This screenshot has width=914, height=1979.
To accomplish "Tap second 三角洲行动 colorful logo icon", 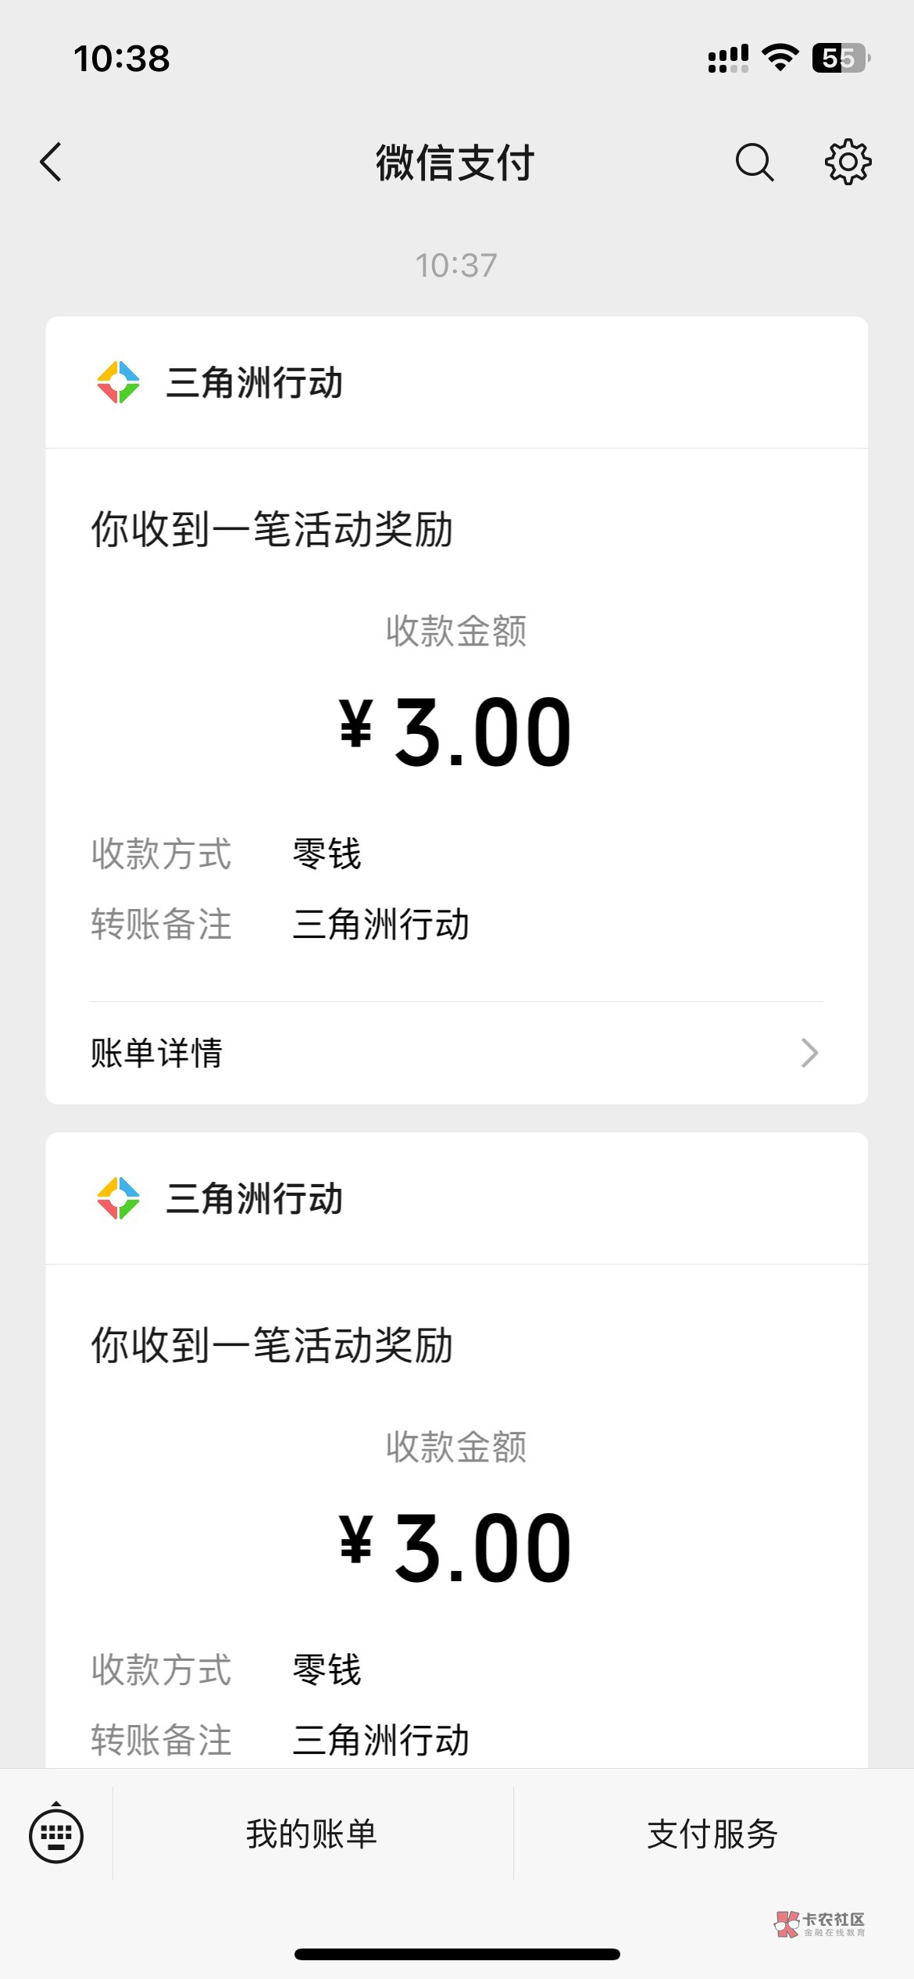I will pos(118,1198).
